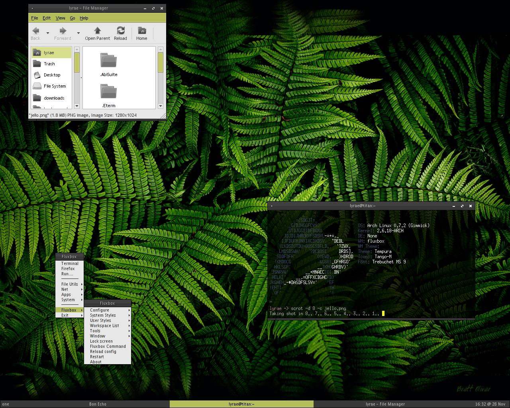510x408 pixels.
Task: Open the Help menu
Action: (84, 18)
